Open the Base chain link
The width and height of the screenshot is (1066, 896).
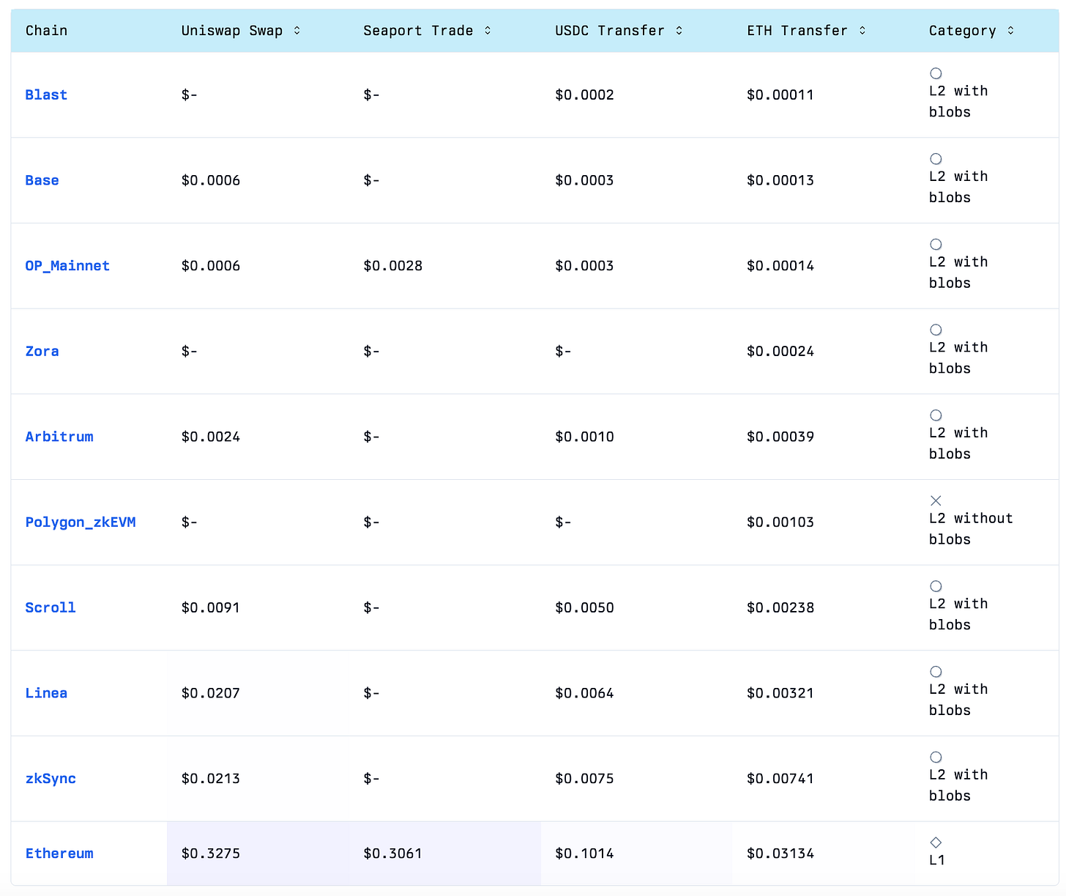click(x=42, y=180)
